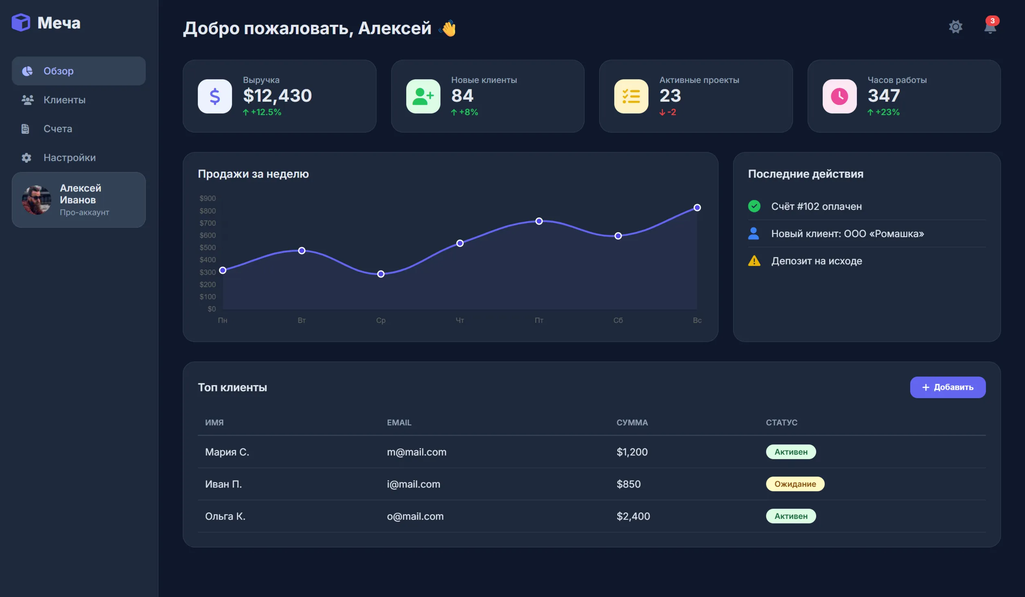The image size is (1025, 597).
Task: Click the blue user icon for Новый клиент
Action: tap(753, 233)
